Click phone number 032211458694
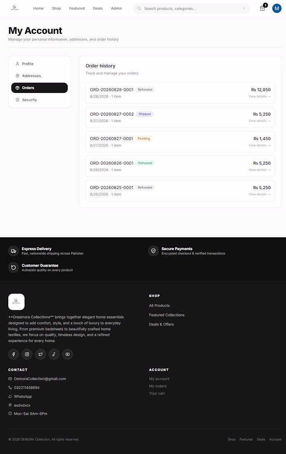 [x=27, y=388]
